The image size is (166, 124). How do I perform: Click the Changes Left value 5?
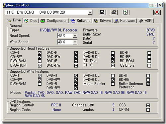click(113, 105)
